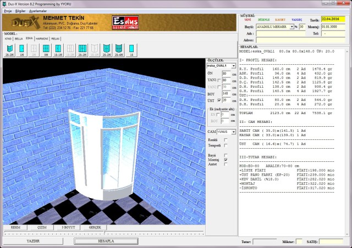Select the 1S-1H cabin model icon
The height and width of the screenshot is (248, 352).
(x=59, y=49)
